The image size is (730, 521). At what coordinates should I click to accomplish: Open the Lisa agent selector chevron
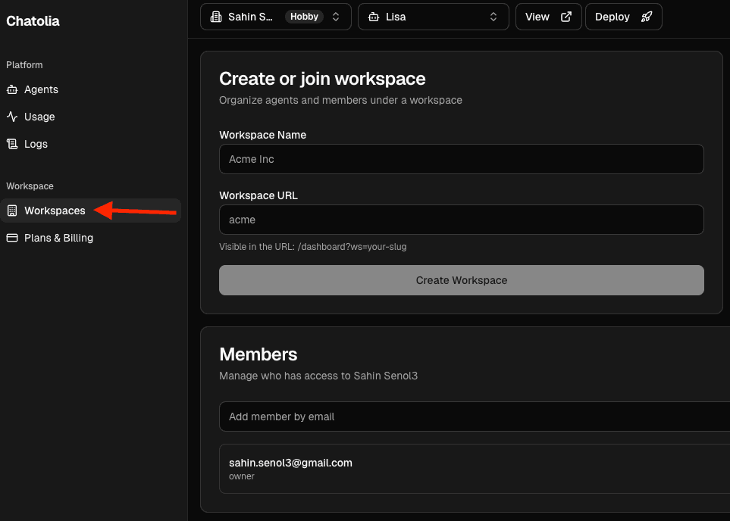tap(493, 17)
